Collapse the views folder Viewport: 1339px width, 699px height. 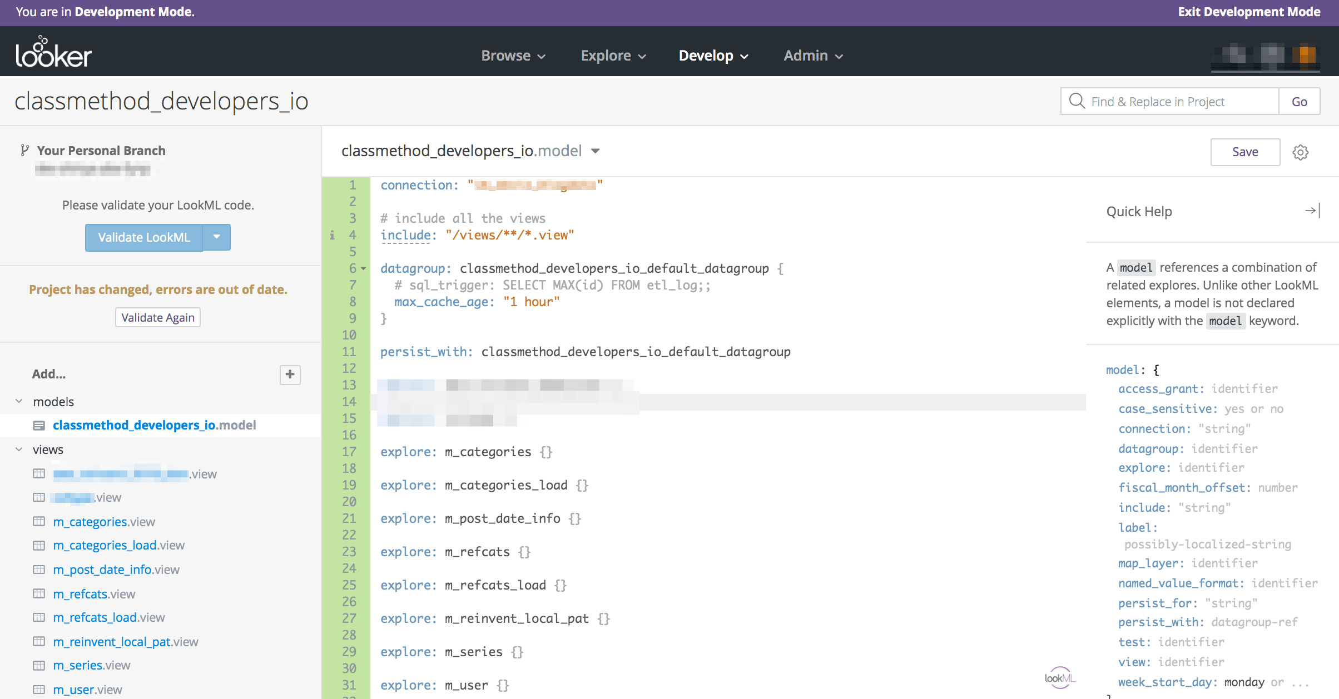19,449
